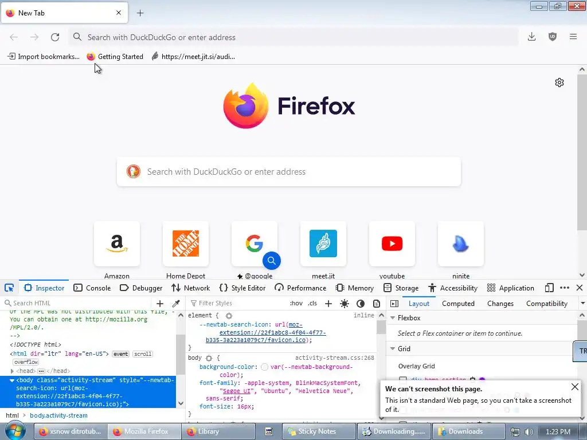Open the Network tab
This screenshot has width=587, height=440.
point(190,288)
